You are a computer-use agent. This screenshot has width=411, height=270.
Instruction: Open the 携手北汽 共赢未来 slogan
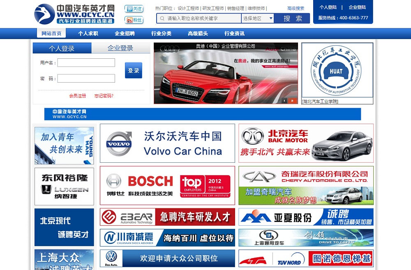point(275,152)
